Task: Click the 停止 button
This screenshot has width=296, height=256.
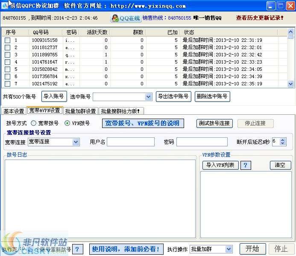Action: [281, 249]
